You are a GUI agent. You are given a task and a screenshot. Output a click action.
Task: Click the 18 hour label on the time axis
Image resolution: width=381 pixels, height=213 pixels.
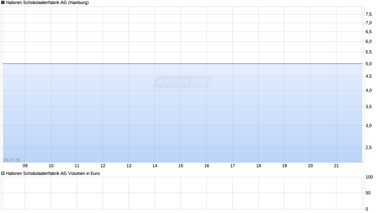click(259, 166)
